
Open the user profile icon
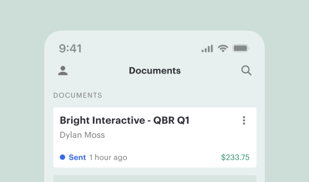pos(63,71)
